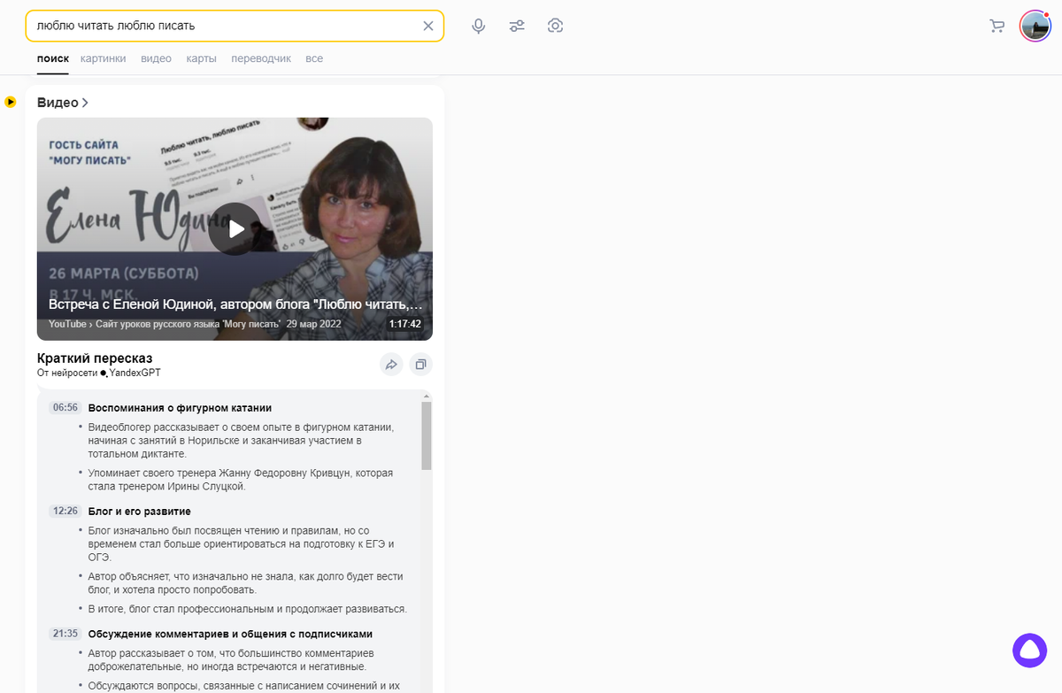Select heading 'Блог и его развитие'

[140, 512]
